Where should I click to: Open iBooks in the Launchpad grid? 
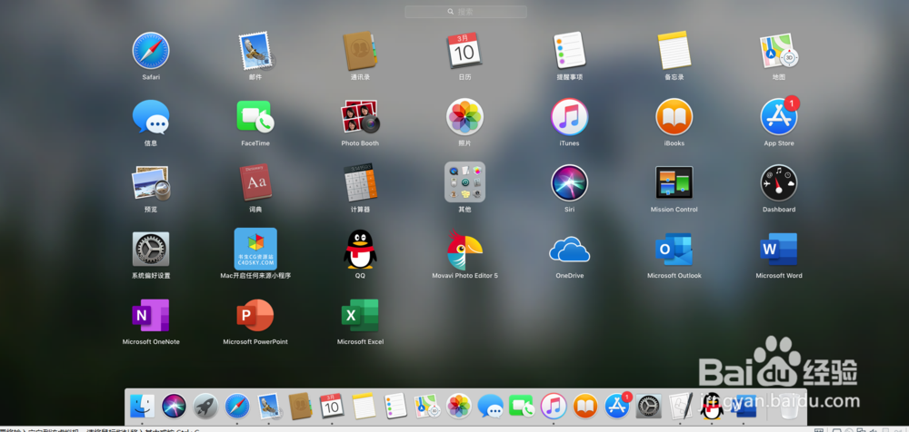coord(674,117)
